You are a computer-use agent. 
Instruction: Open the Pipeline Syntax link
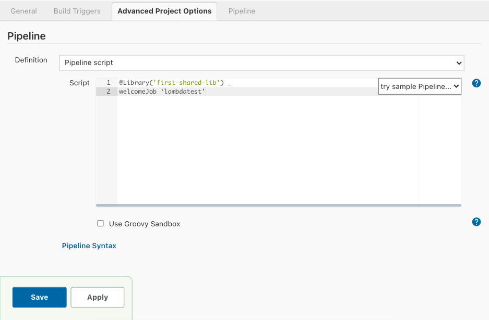[89, 246]
